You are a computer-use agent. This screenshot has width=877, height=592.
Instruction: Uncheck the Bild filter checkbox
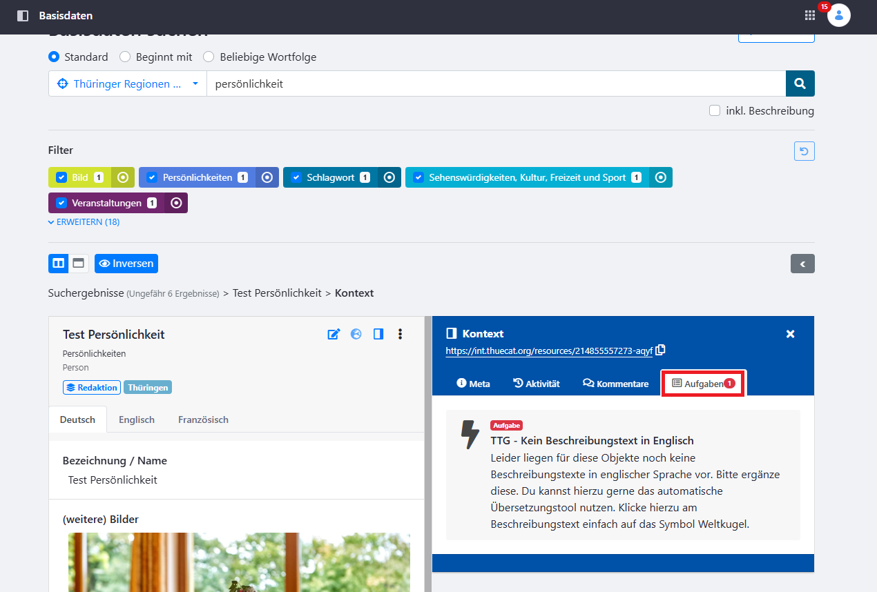coord(61,177)
